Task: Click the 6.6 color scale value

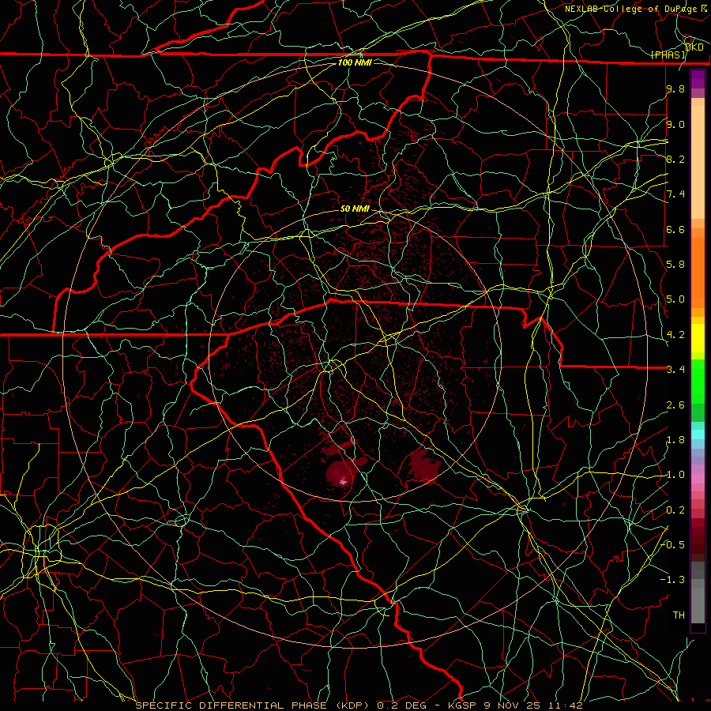Action: coord(675,229)
